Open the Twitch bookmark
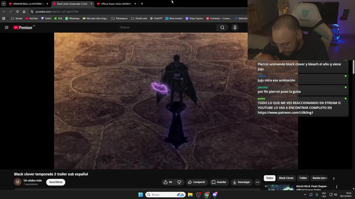The width and height of the screenshot is (355, 199). tap(46, 19)
